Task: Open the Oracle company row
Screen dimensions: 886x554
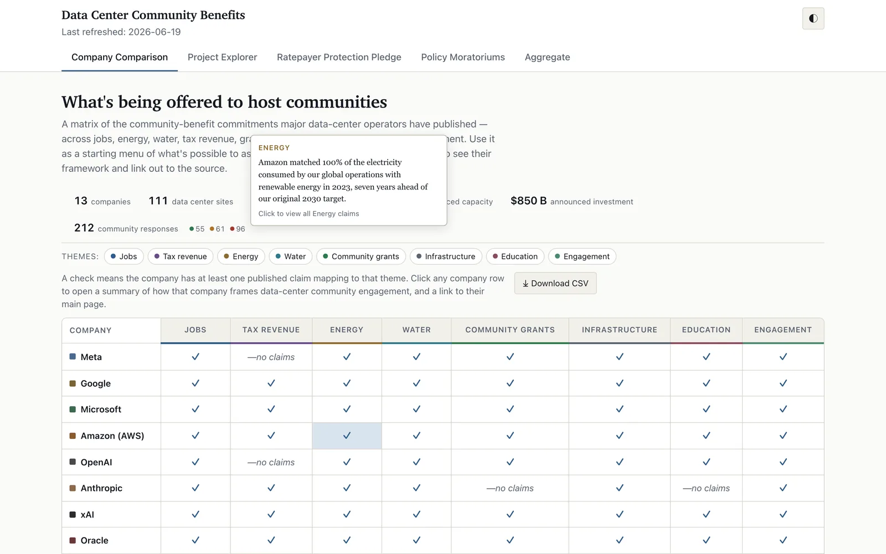Action: 443,541
